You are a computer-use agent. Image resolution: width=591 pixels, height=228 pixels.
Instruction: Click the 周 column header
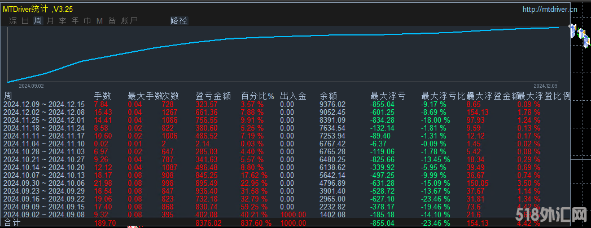[7, 96]
